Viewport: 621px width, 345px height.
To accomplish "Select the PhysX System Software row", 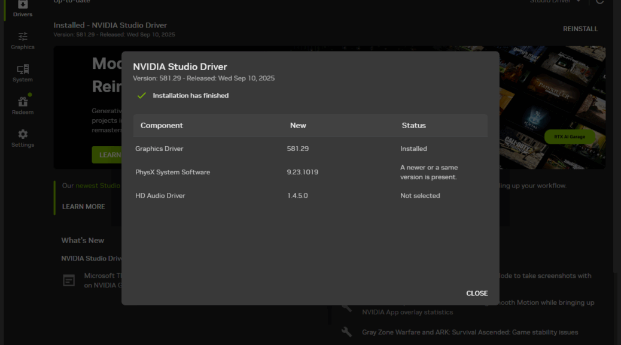I will click(x=310, y=172).
